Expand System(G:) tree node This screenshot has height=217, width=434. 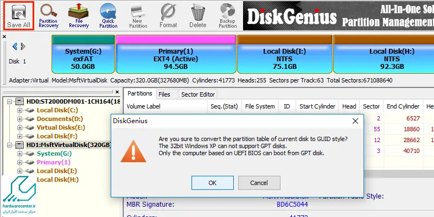tap(20, 154)
